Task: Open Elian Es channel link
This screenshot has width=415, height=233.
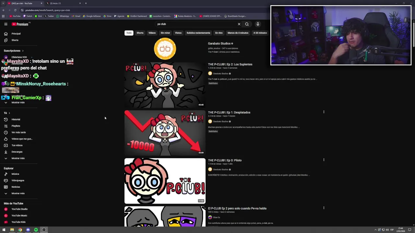Action: click(x=216, y=217)
